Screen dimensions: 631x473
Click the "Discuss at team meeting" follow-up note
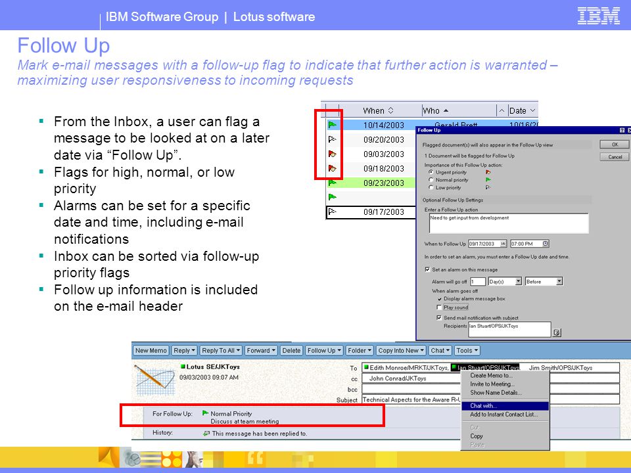coord(245,422)
